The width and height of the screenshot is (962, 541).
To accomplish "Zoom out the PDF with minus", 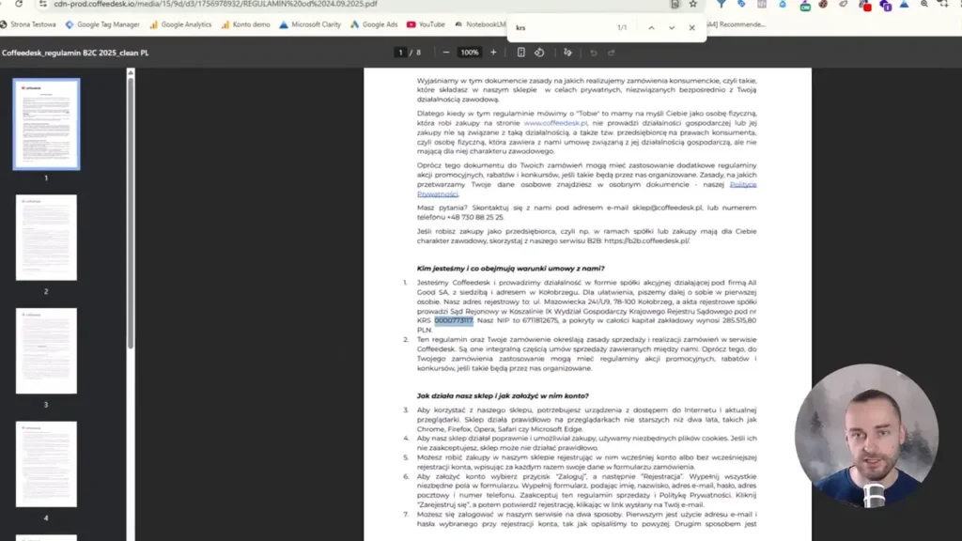I will point(446,53).
